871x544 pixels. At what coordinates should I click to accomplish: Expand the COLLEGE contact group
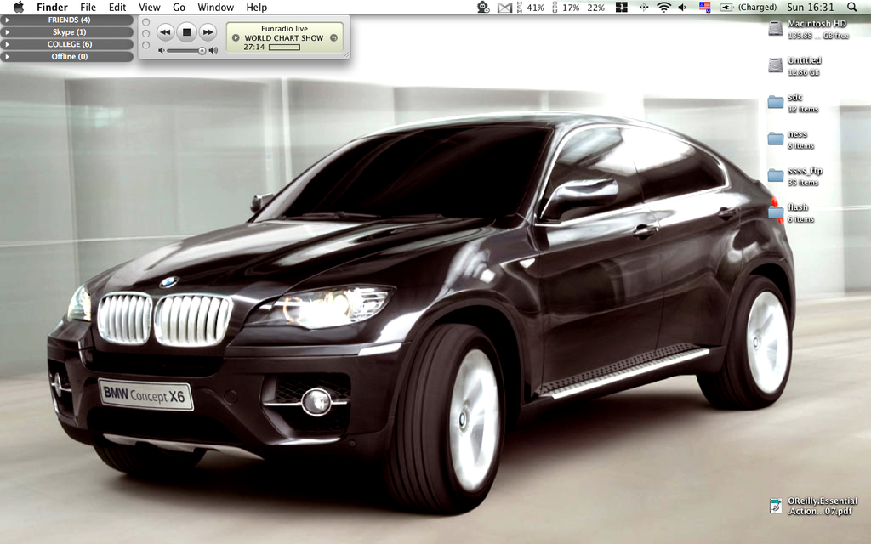coord(8,44)
